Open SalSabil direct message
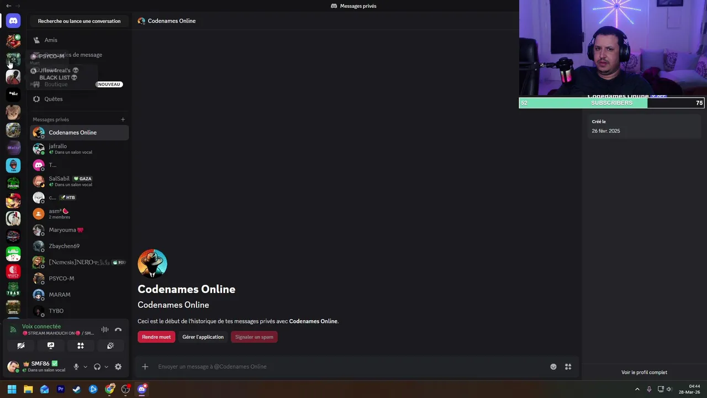The height and width of the screenshot is (398, 707). 80,181
